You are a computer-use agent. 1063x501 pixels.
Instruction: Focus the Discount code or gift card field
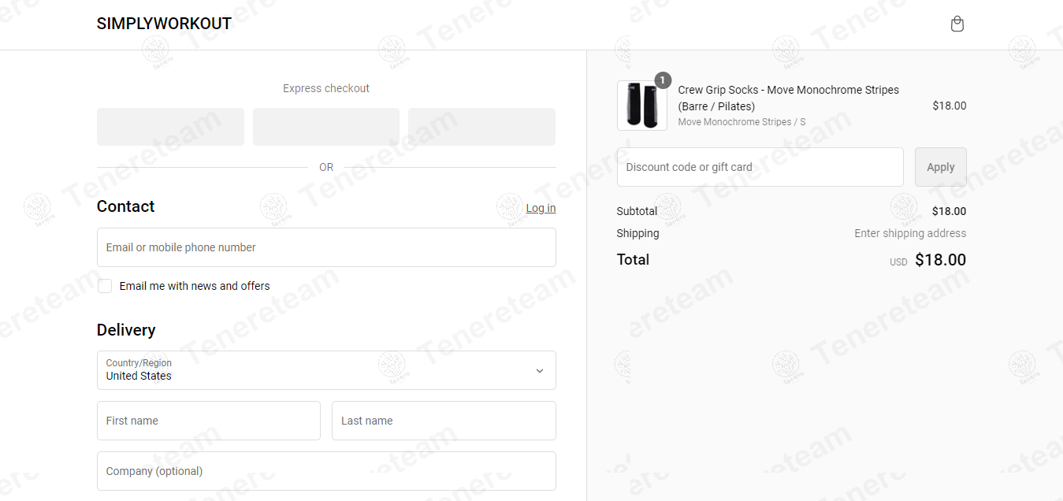pyautogui.click(x=760, y=167)
